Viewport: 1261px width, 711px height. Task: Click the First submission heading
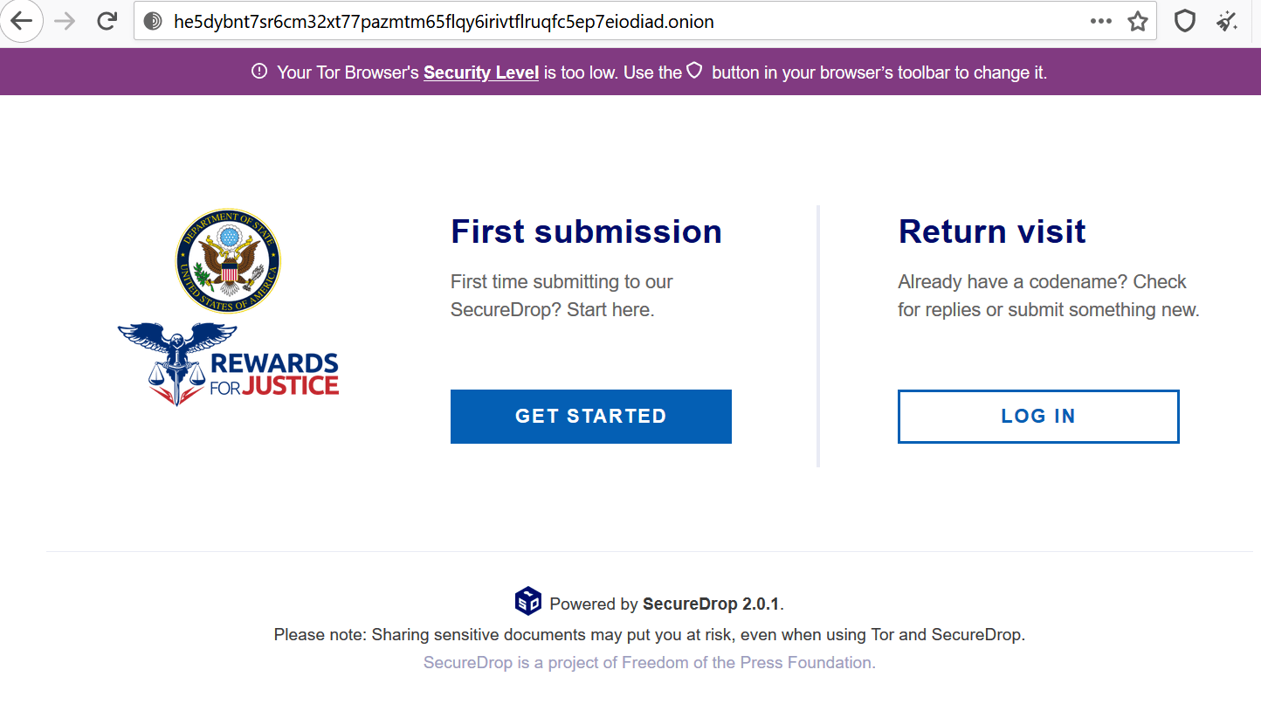click(x=586, y=231)
